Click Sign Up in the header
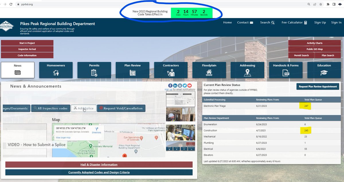The height and width of the screenshot is (182, 344). pyautogui.click(x=320, y=23)
